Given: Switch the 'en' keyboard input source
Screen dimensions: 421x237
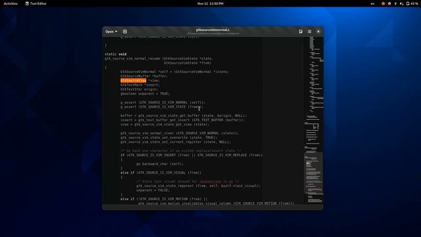Looking at the screenshot, I should (x=372, y=3).
